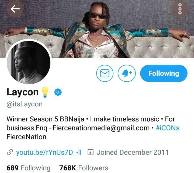194x173 pixels.
Task: Select the @itsLaycon handle
Action: point(25,104)
